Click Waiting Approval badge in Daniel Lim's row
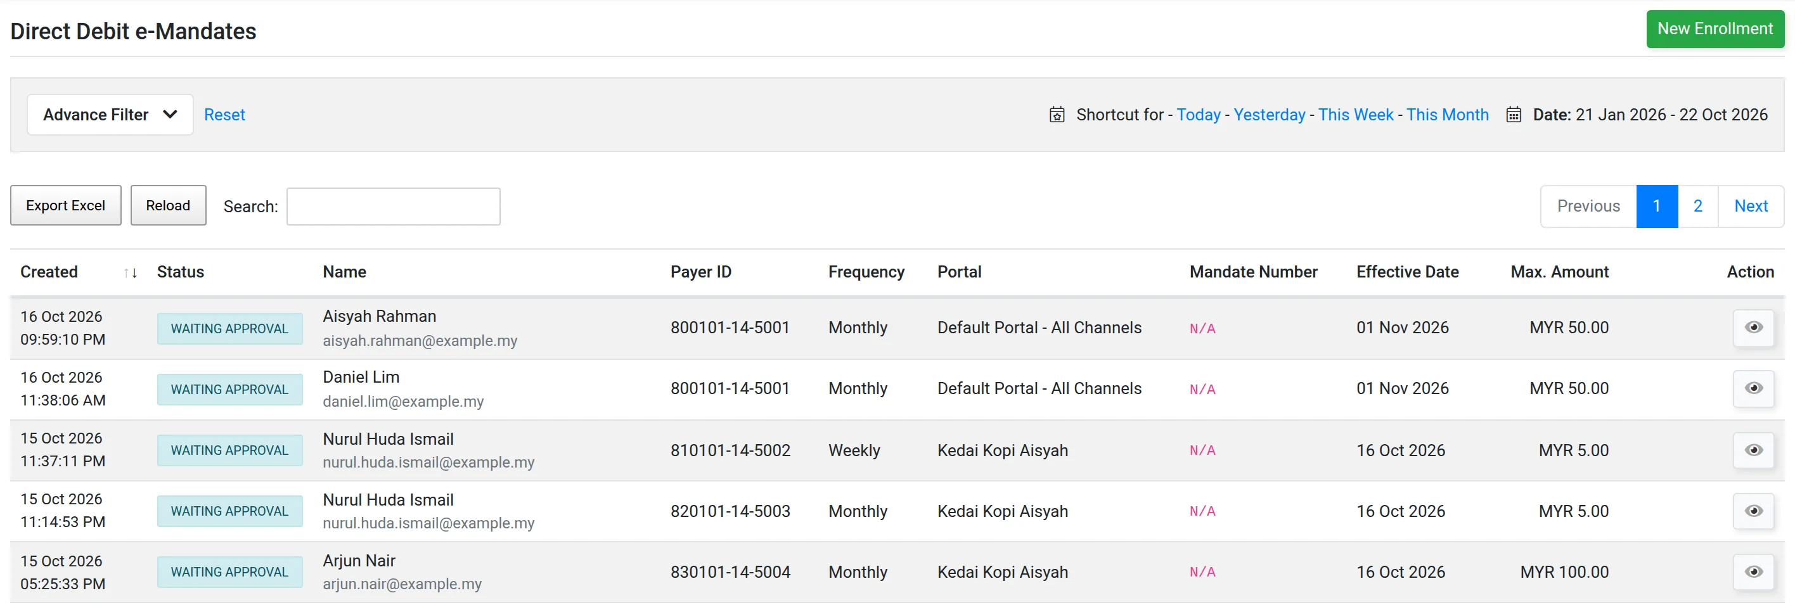1795x612 pixels. click(230, 389)
